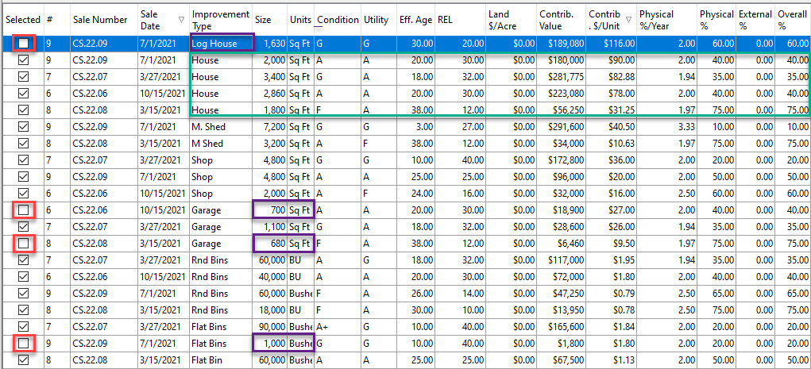Click the Sale Number column header
Viewport: 811px width, 369px height.
point(100,19)
